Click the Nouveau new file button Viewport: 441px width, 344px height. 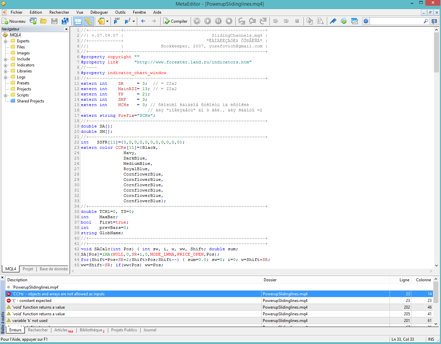14,21
